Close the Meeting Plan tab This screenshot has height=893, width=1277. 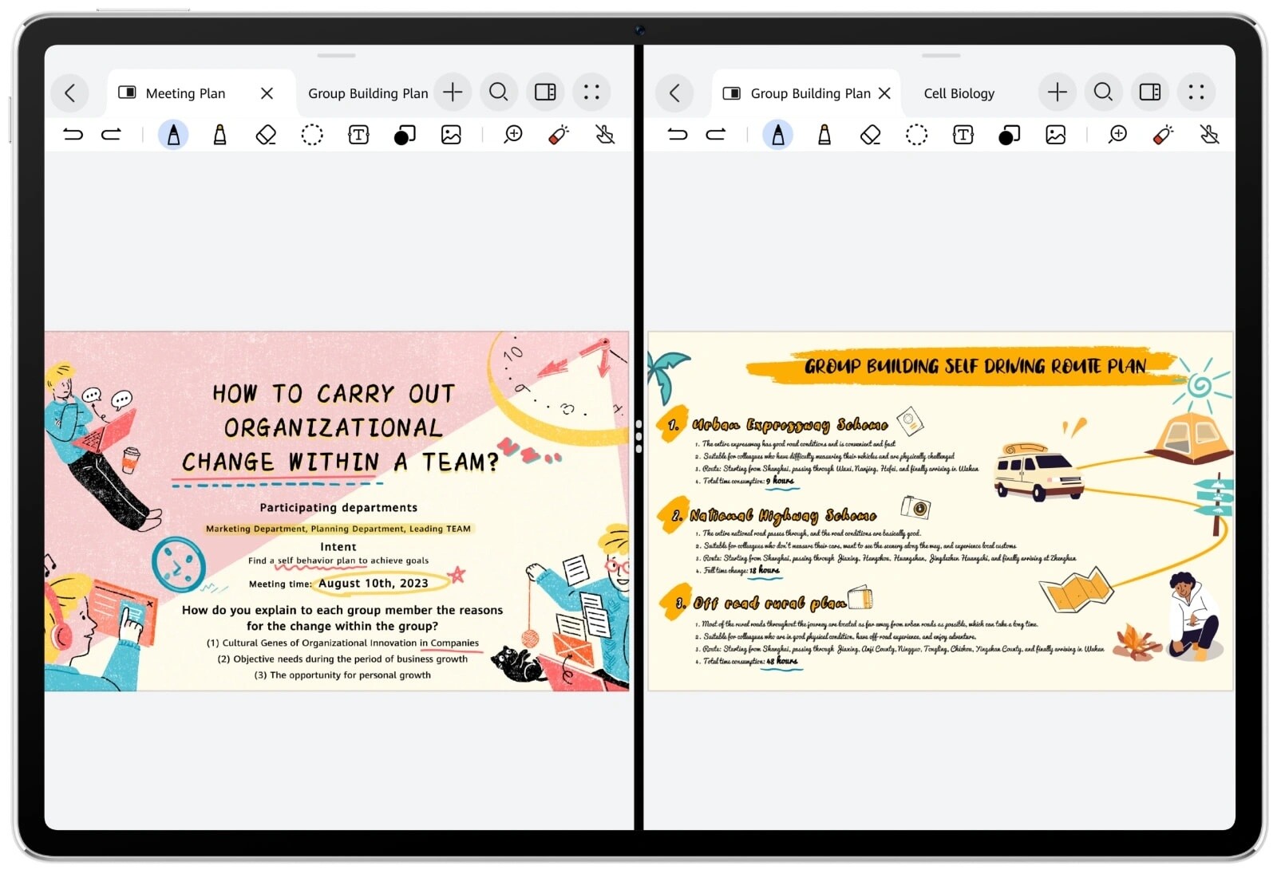point(267,93)
